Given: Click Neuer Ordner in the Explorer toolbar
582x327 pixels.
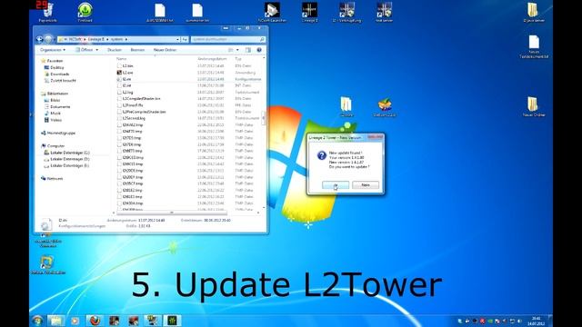Looking at the screenshot, I should pyautogui.click(x=165, y=50).
